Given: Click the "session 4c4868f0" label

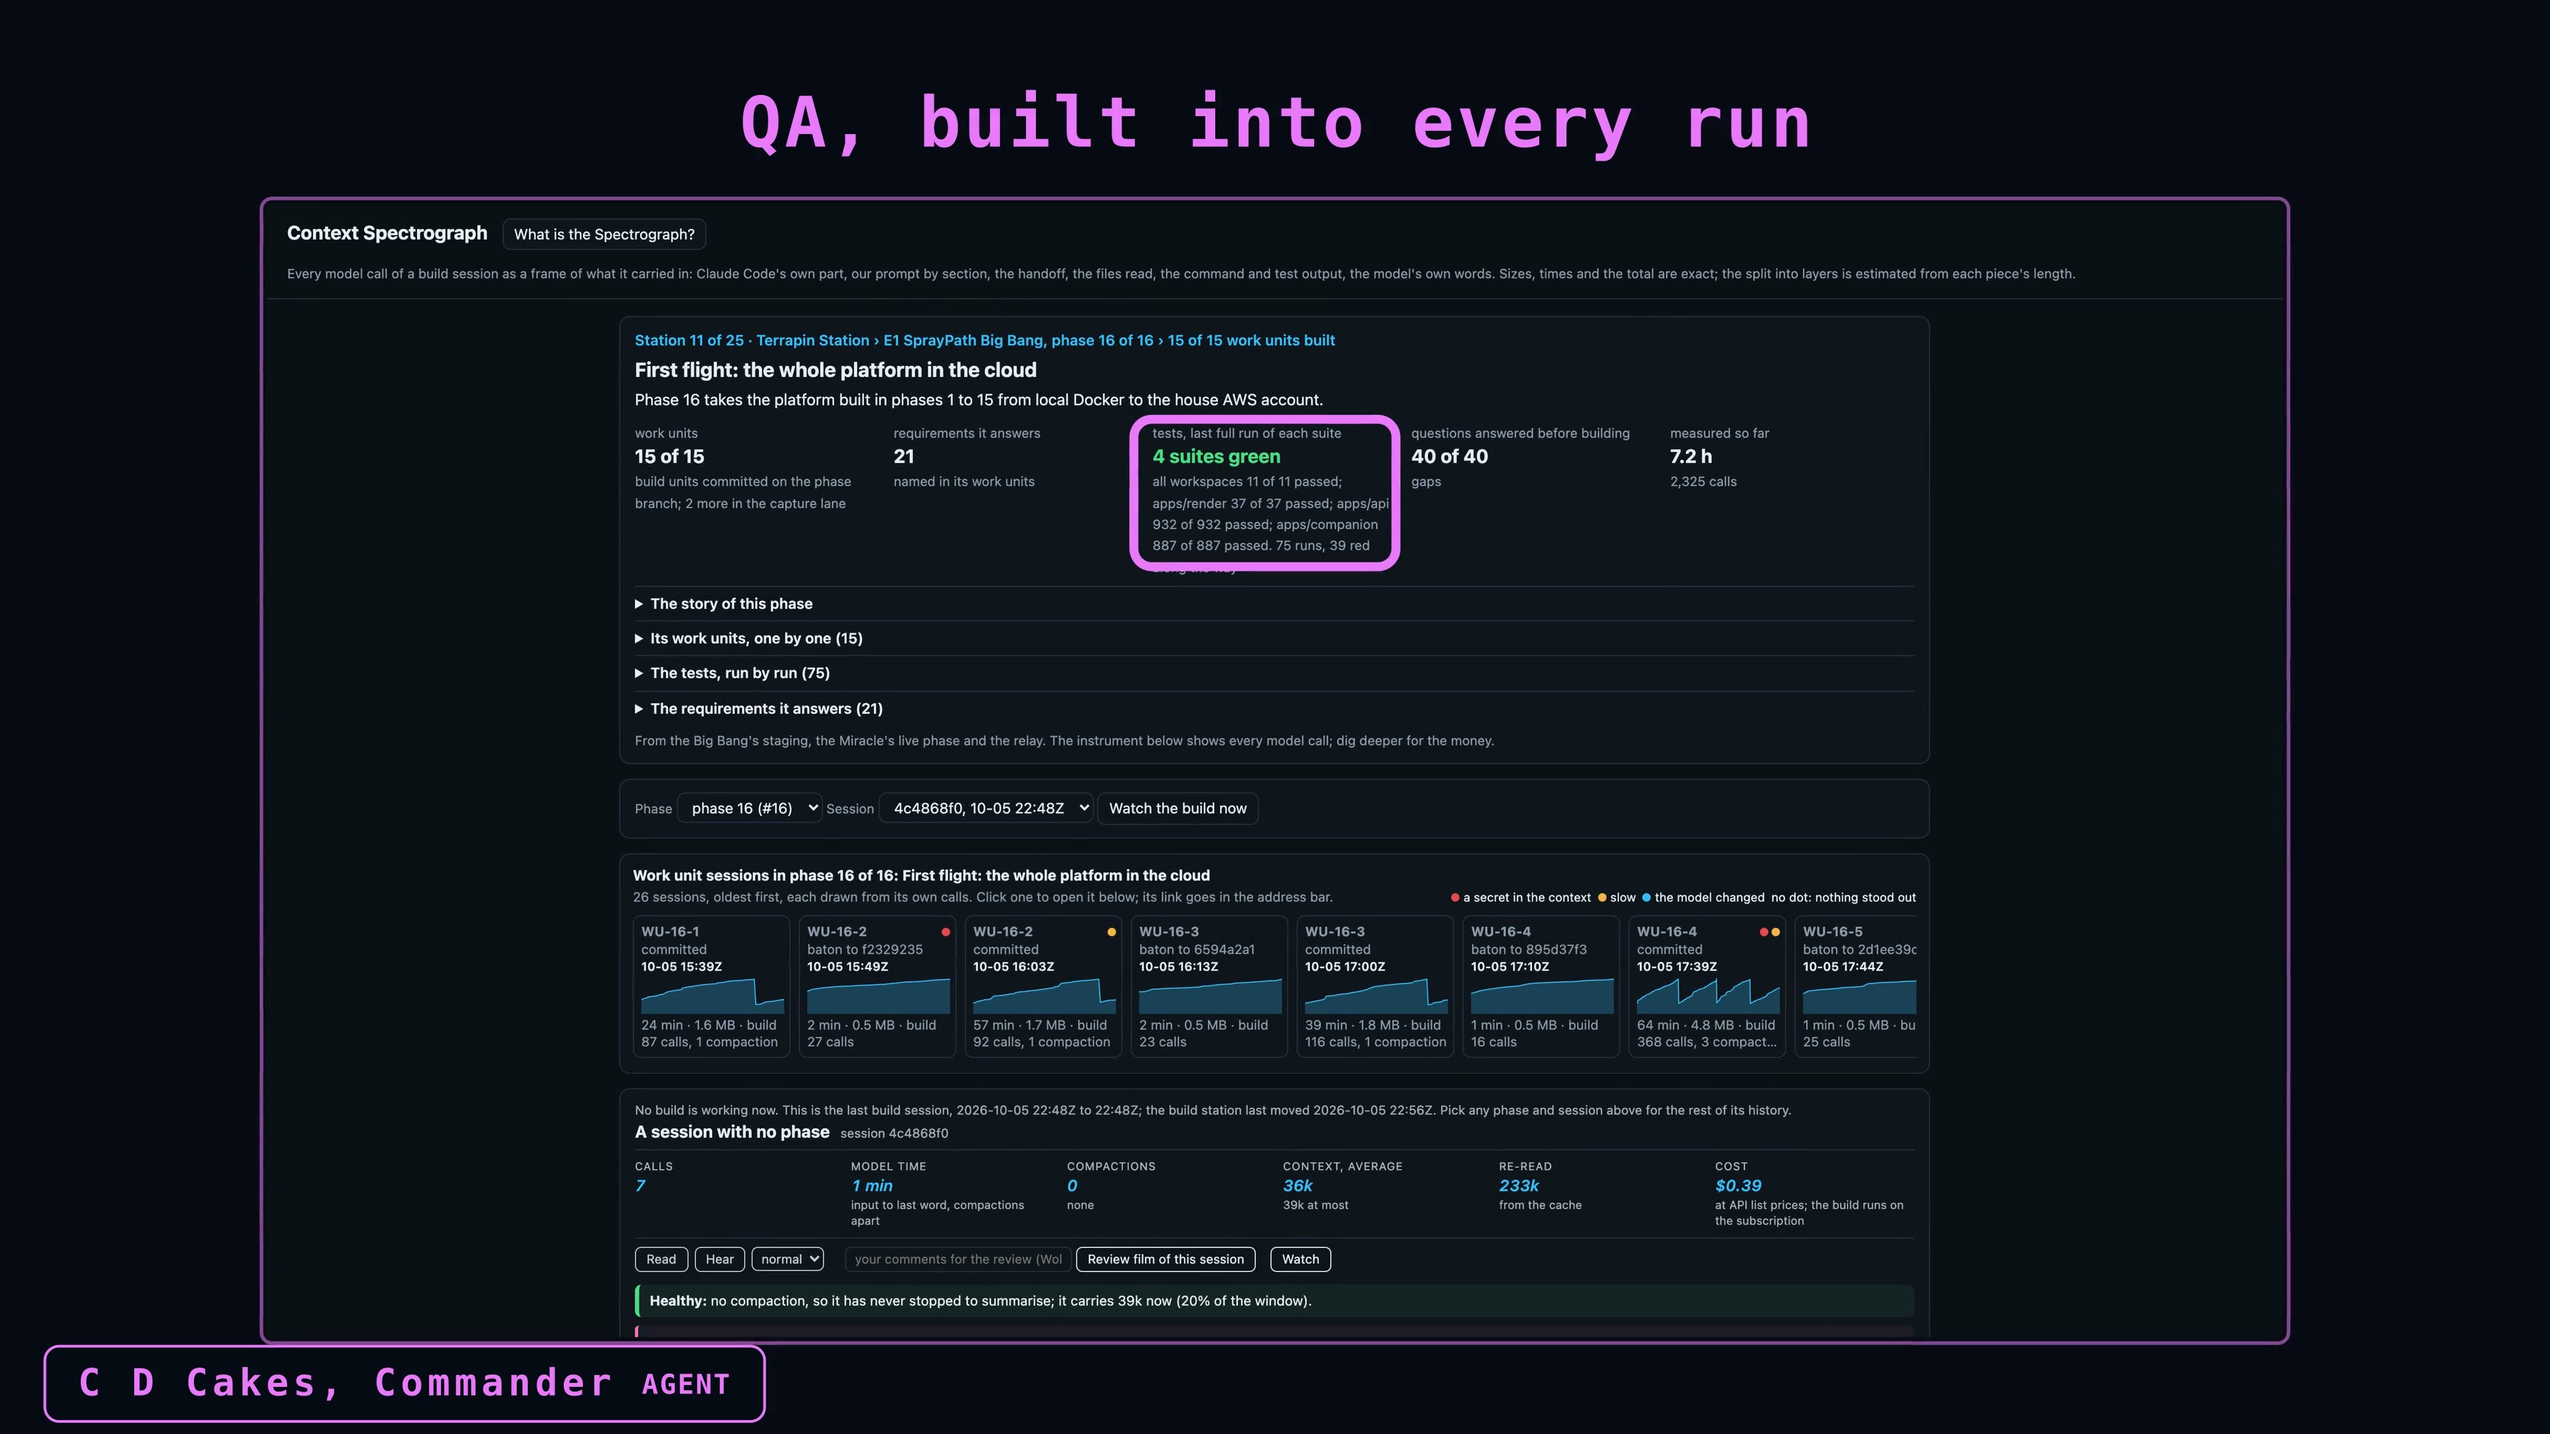Looking at the screenshot, I should pos(894,1133).
